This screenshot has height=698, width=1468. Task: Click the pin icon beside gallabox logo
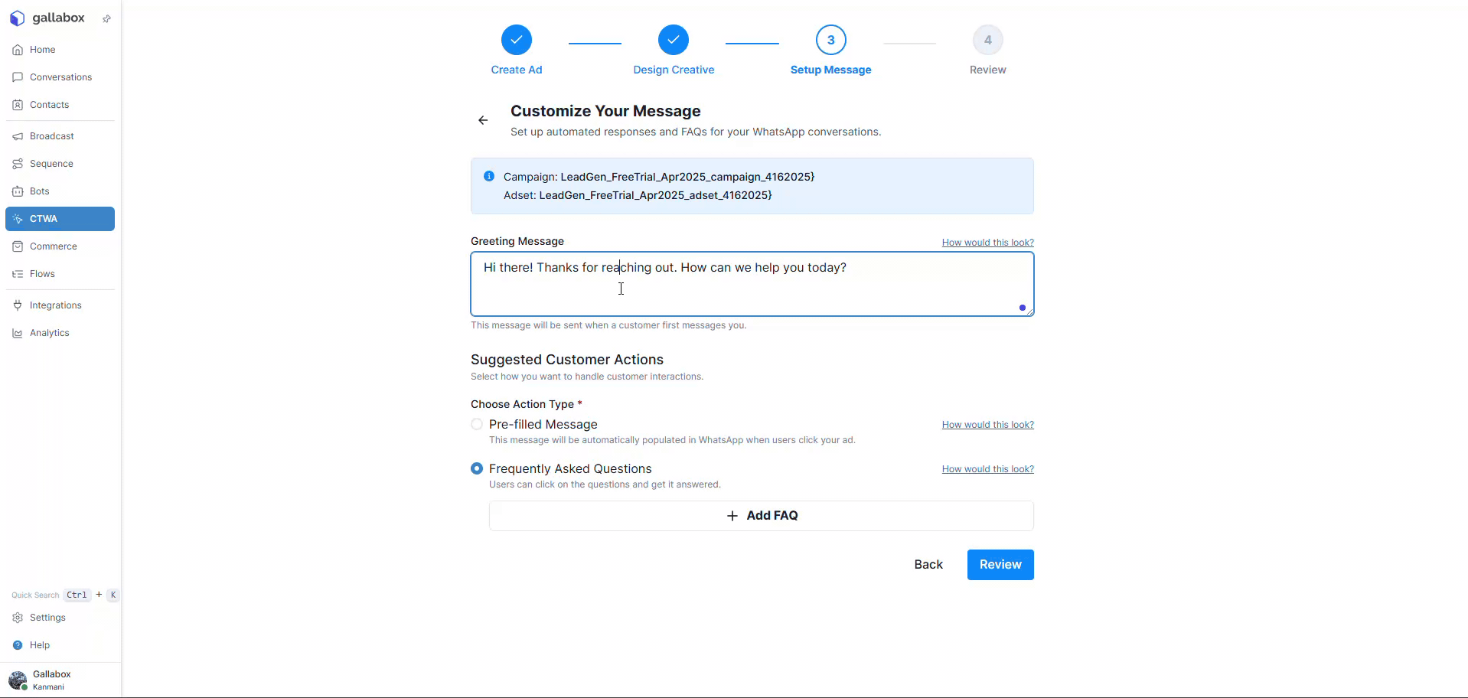(x=106, y=18)
